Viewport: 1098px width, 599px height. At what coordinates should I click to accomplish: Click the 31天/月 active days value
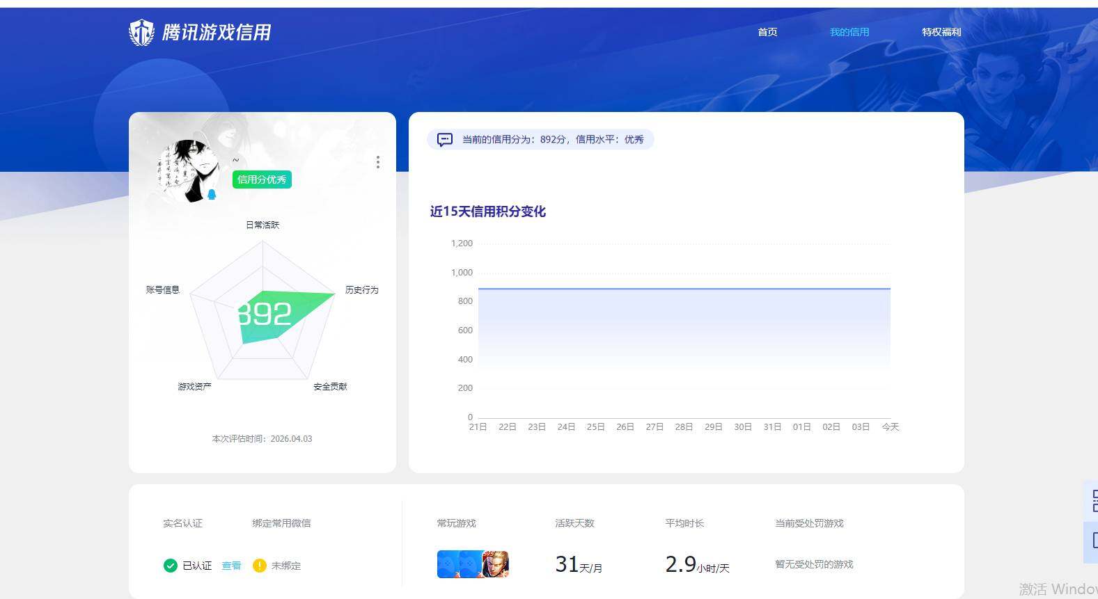[579, 564]
